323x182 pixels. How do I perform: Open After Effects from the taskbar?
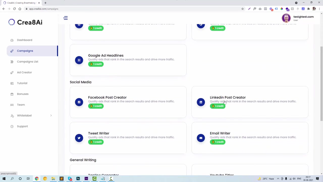86,179
